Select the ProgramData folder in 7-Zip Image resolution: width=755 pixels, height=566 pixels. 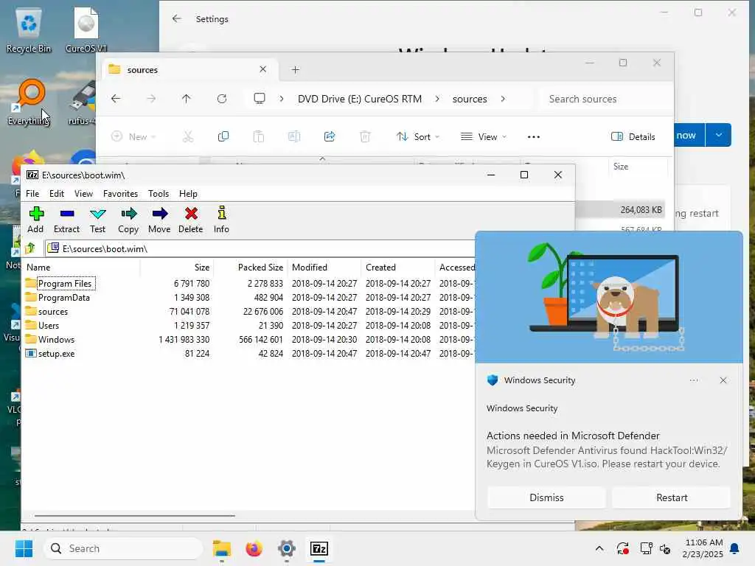coord(63,298)
